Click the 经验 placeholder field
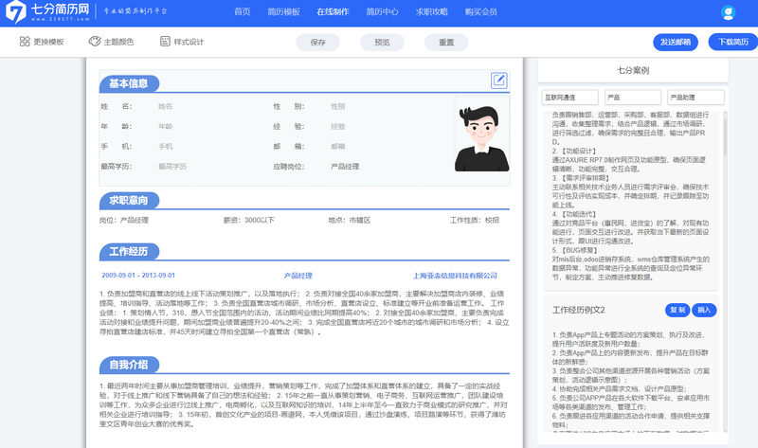Screen dimensions: 758x448 [338, 126]
